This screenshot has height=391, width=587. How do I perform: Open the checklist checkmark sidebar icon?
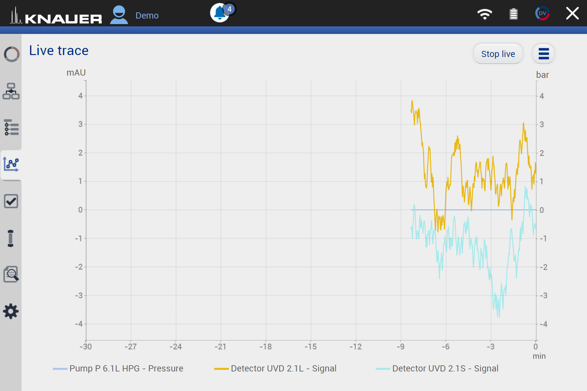pyautogui.click(x=11, y=201)
